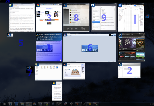The height and width of the screenshot is (106, 154).
Task: Click the Steam logo badge on the Steam window
Action: 120,35
